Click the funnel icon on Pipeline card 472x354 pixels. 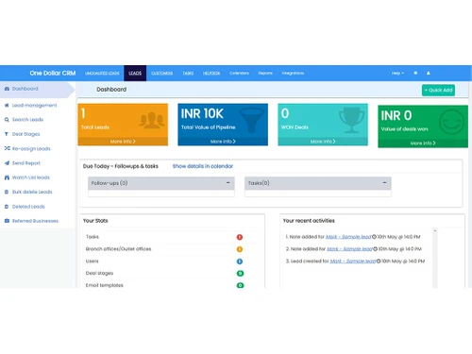click(251, 120)
